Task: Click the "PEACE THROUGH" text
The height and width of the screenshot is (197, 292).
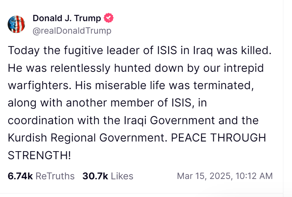Action: (218, 138)
